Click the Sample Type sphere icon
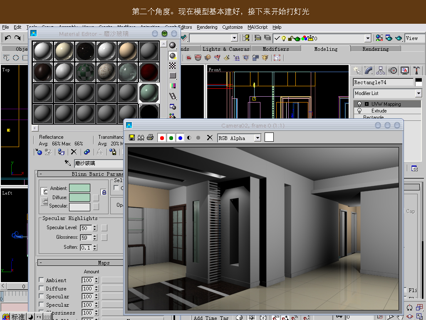 (173, 45)
